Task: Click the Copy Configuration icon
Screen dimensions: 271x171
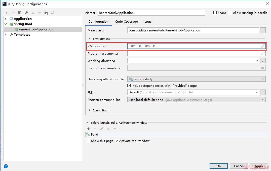Action: (20, 13)
